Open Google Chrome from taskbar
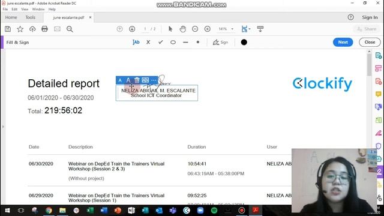The height and width of the screenshot is (216, 384). [49, 211]
